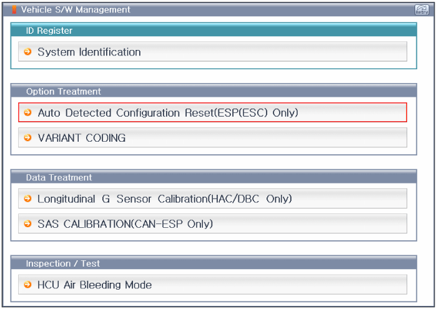Open System Identification

pyautogui.click(x=213, y=52)
